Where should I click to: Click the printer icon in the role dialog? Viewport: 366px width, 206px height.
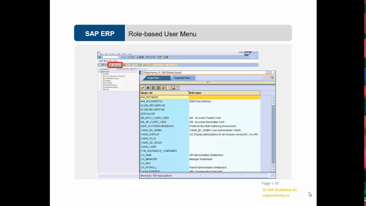tap(174, 88)
